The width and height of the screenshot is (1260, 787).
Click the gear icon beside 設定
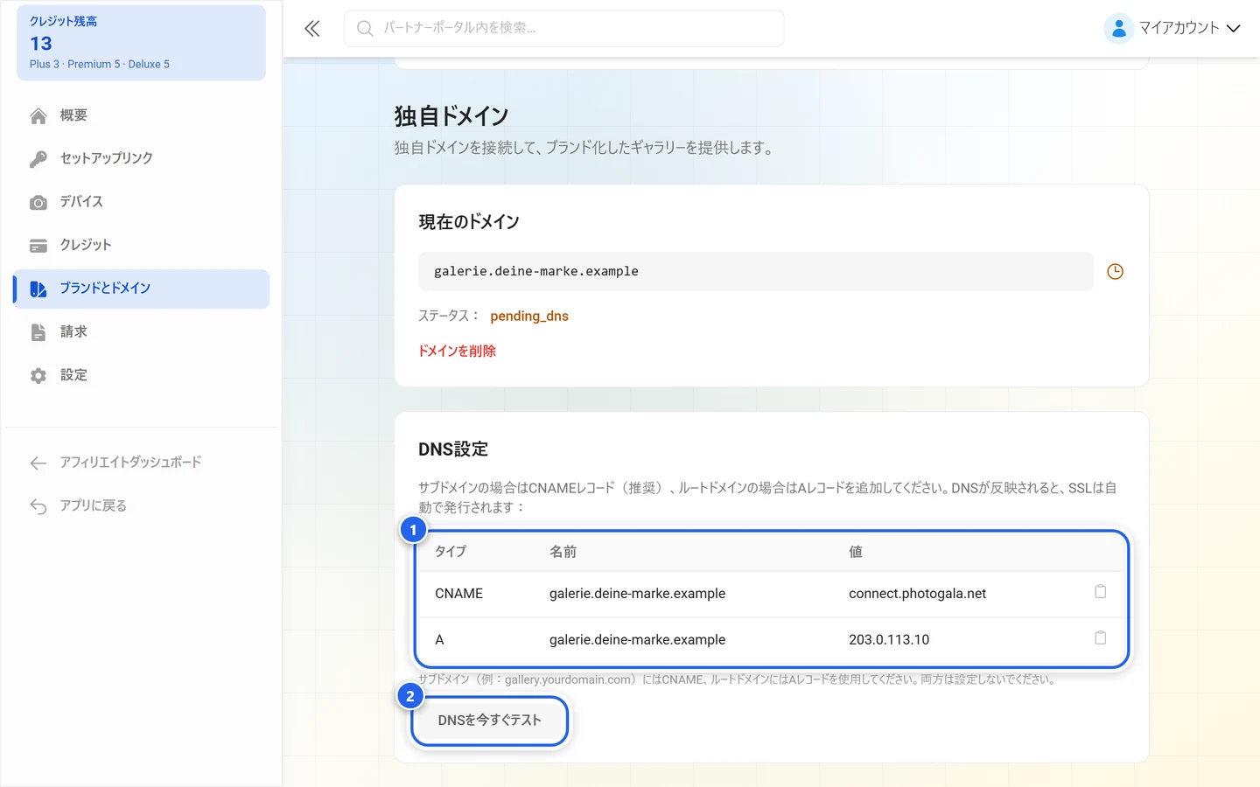(x=38, y=376)
